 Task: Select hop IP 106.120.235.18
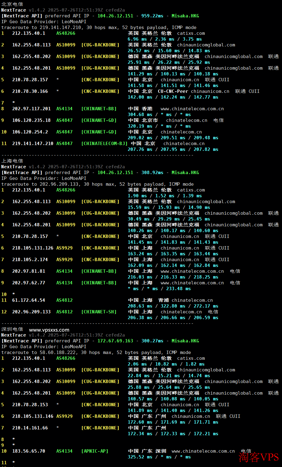(x=31, y=120)
